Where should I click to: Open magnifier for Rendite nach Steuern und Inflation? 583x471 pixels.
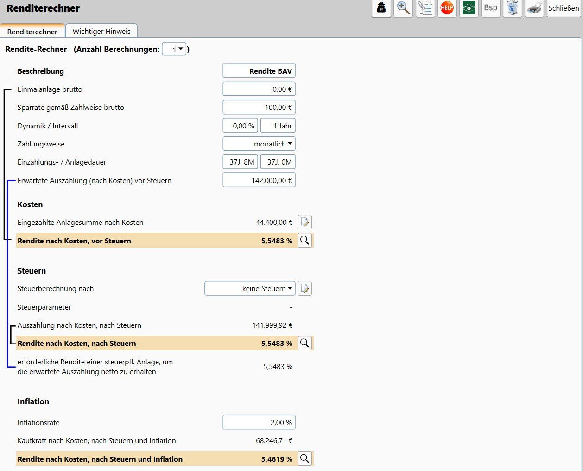click(x=304, y=459)
